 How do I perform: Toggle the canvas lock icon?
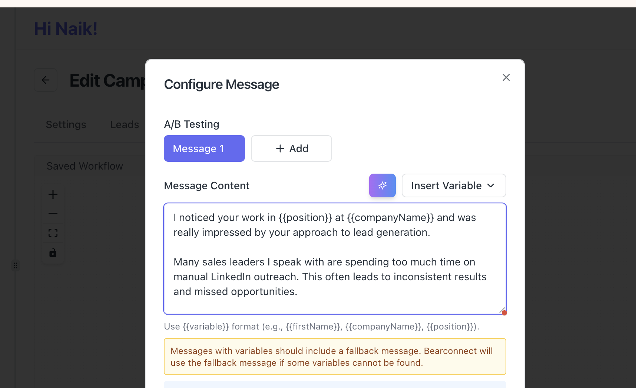tap(53, 253)
